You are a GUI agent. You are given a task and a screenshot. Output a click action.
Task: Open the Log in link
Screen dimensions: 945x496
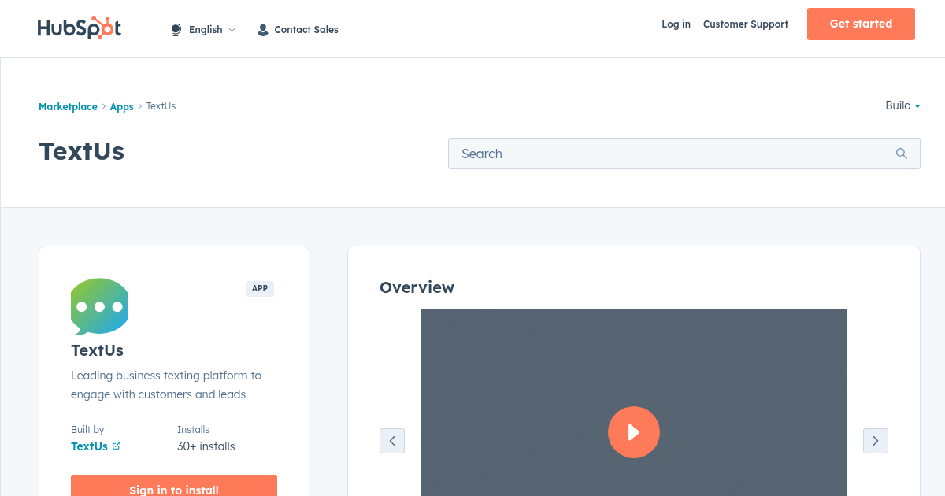click(676, 24)
